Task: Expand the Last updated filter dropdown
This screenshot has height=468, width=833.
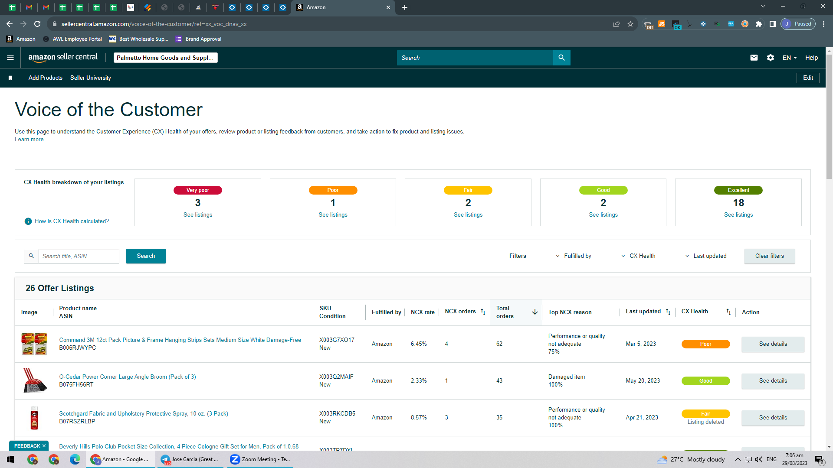Action: [705, 256]
